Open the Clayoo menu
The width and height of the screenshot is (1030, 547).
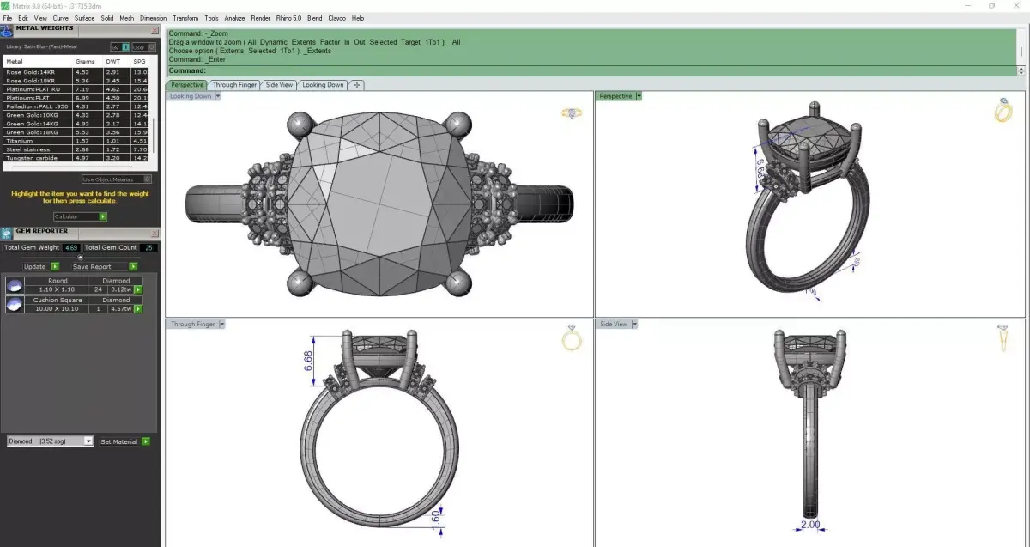(x=337, y=18)
